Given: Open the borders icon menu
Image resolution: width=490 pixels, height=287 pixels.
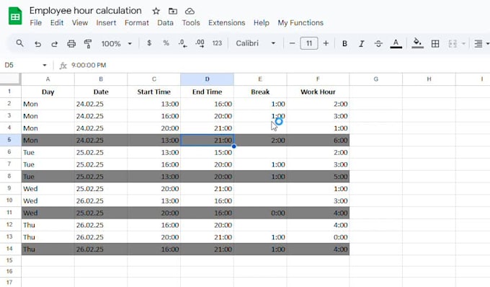Looking at the screenshot, I should [435, 43].
